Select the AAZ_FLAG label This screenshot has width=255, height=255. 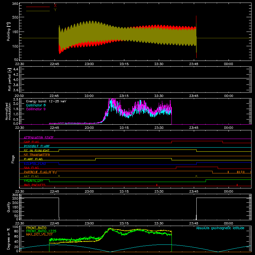(x=31, y=176)
